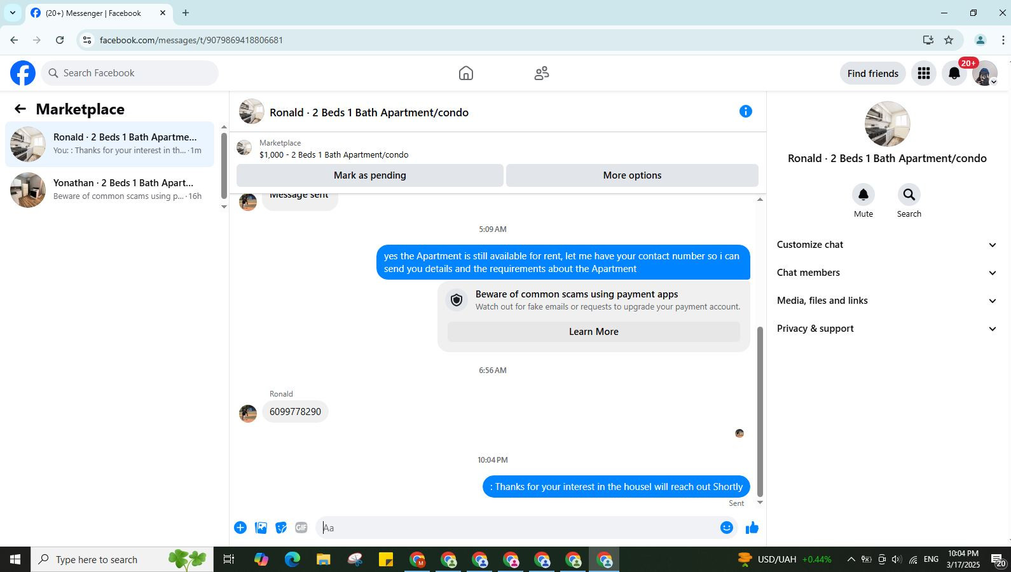Open File Explorer from the taskbar
1011x572 pixels.
[x=324, y=559]
